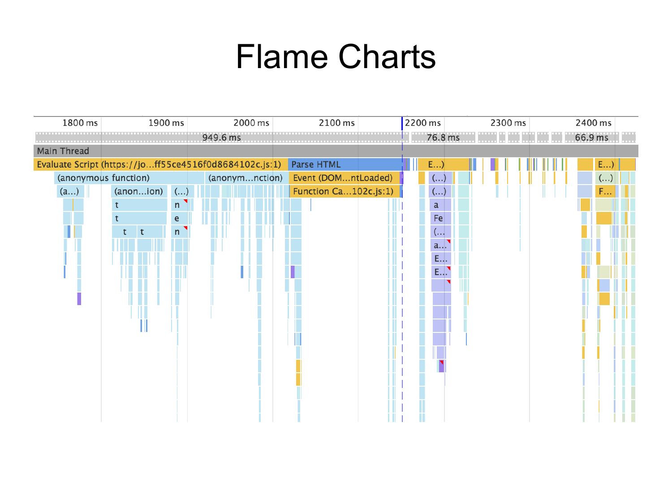672x504 pixels.
Task: Click the 2000 ms ruler label
Action: point(251,123)
